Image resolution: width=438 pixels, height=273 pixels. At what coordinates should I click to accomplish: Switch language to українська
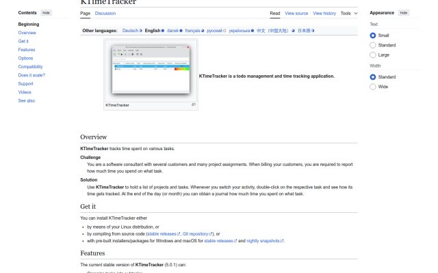[240, 31]
